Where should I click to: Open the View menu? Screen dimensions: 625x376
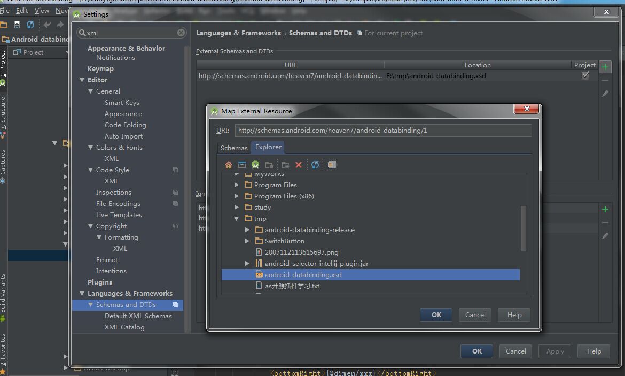click(42, 10)
